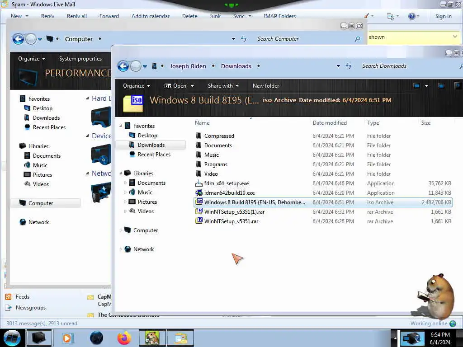Click Add to calendar in Live Mail
Viewport: 463px width, 347px height.
point(151,16)
